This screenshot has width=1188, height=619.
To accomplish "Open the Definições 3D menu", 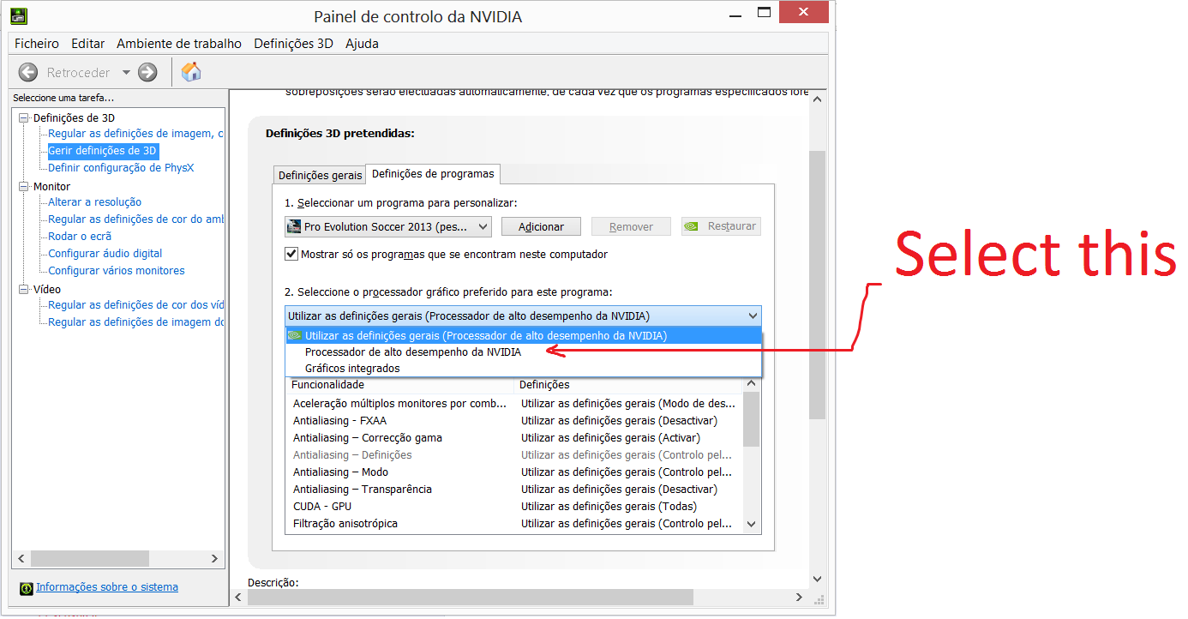I will [293, 44].
